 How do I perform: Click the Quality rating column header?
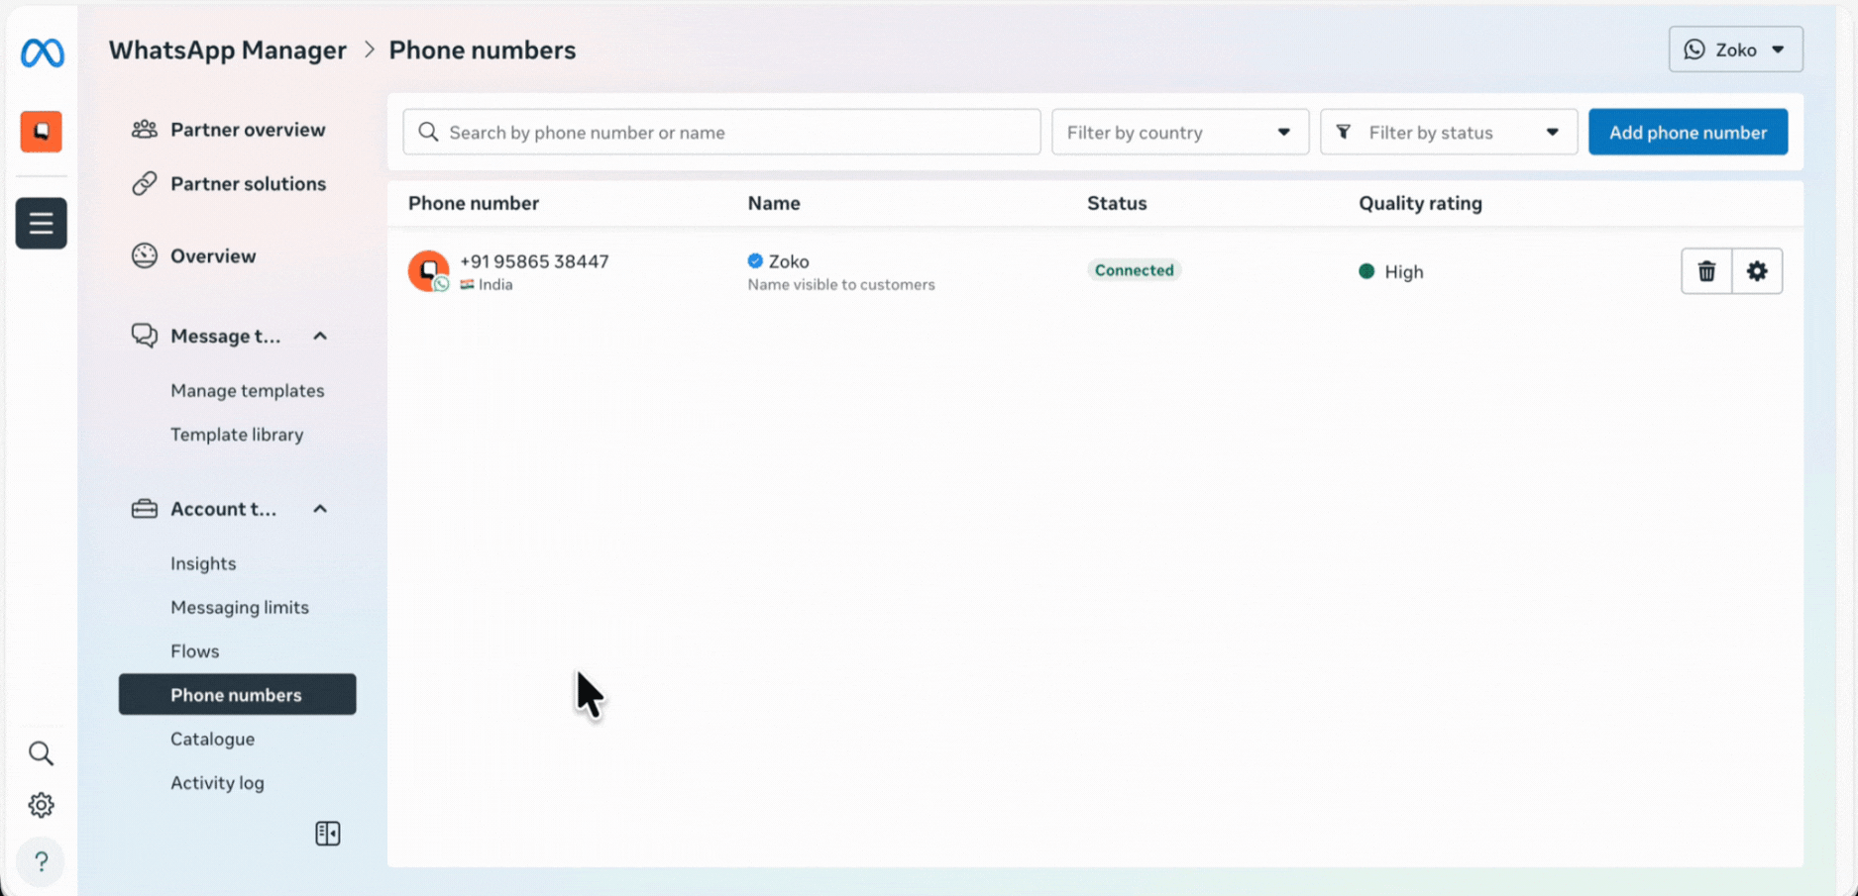[x=1420, y=203]
